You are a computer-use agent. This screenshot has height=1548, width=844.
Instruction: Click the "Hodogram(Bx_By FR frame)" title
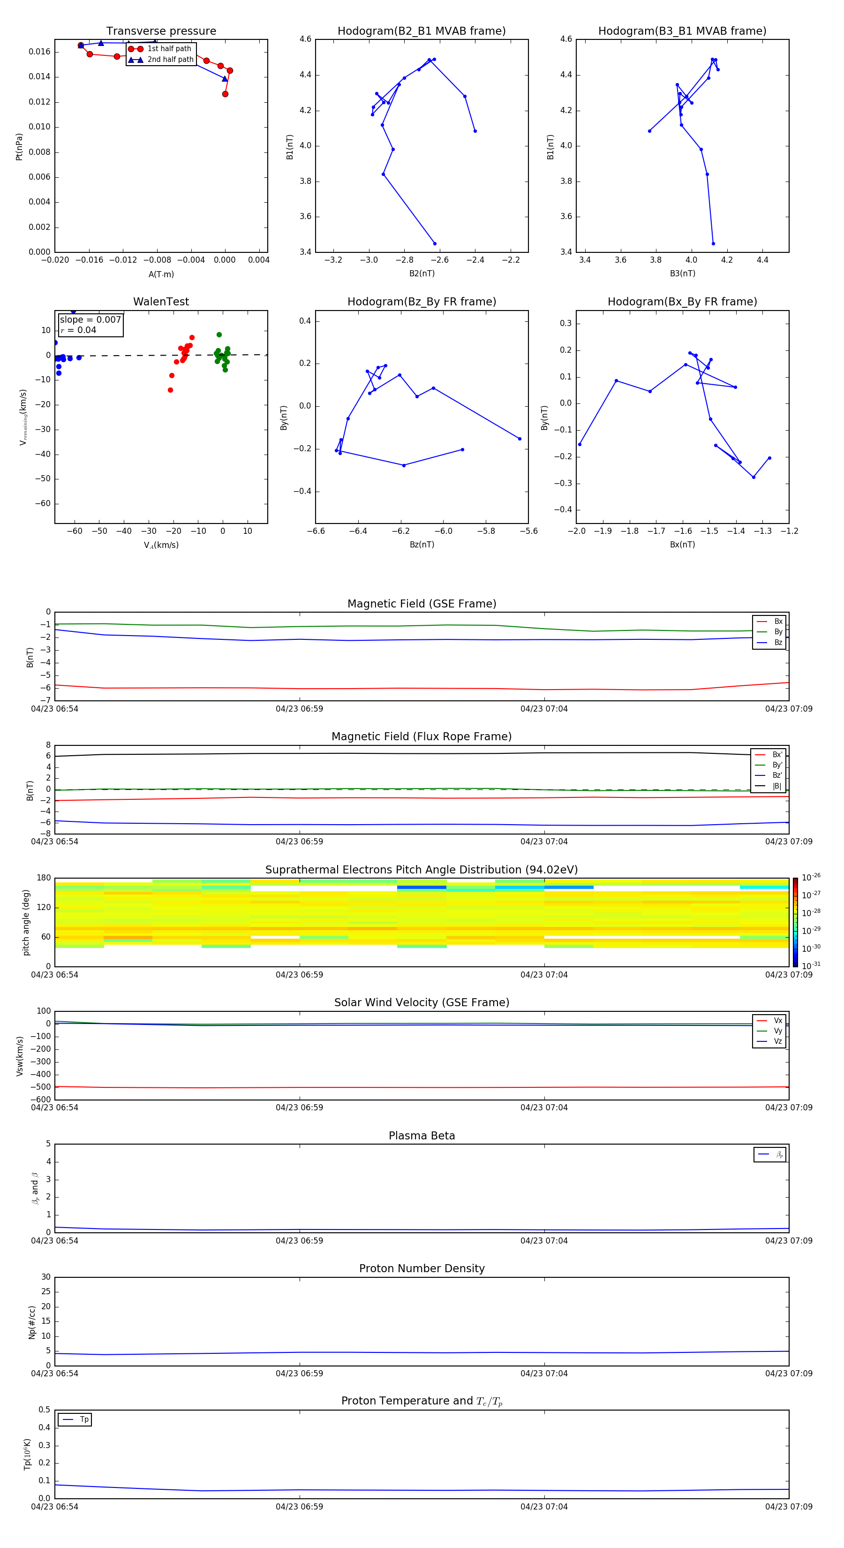pos(682,302)
